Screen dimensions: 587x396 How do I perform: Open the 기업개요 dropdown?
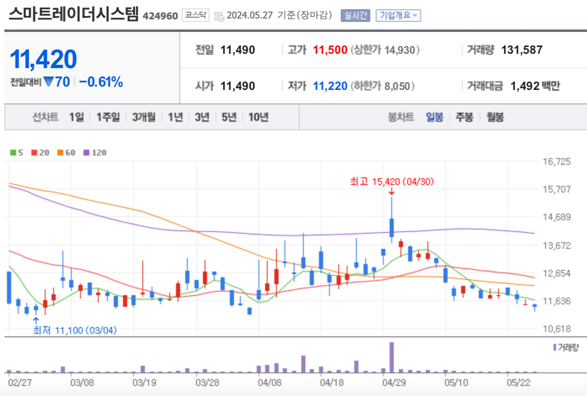398,16
